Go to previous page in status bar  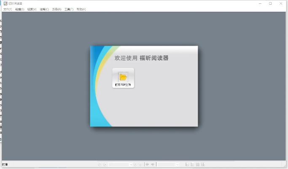tap(105, 164)
